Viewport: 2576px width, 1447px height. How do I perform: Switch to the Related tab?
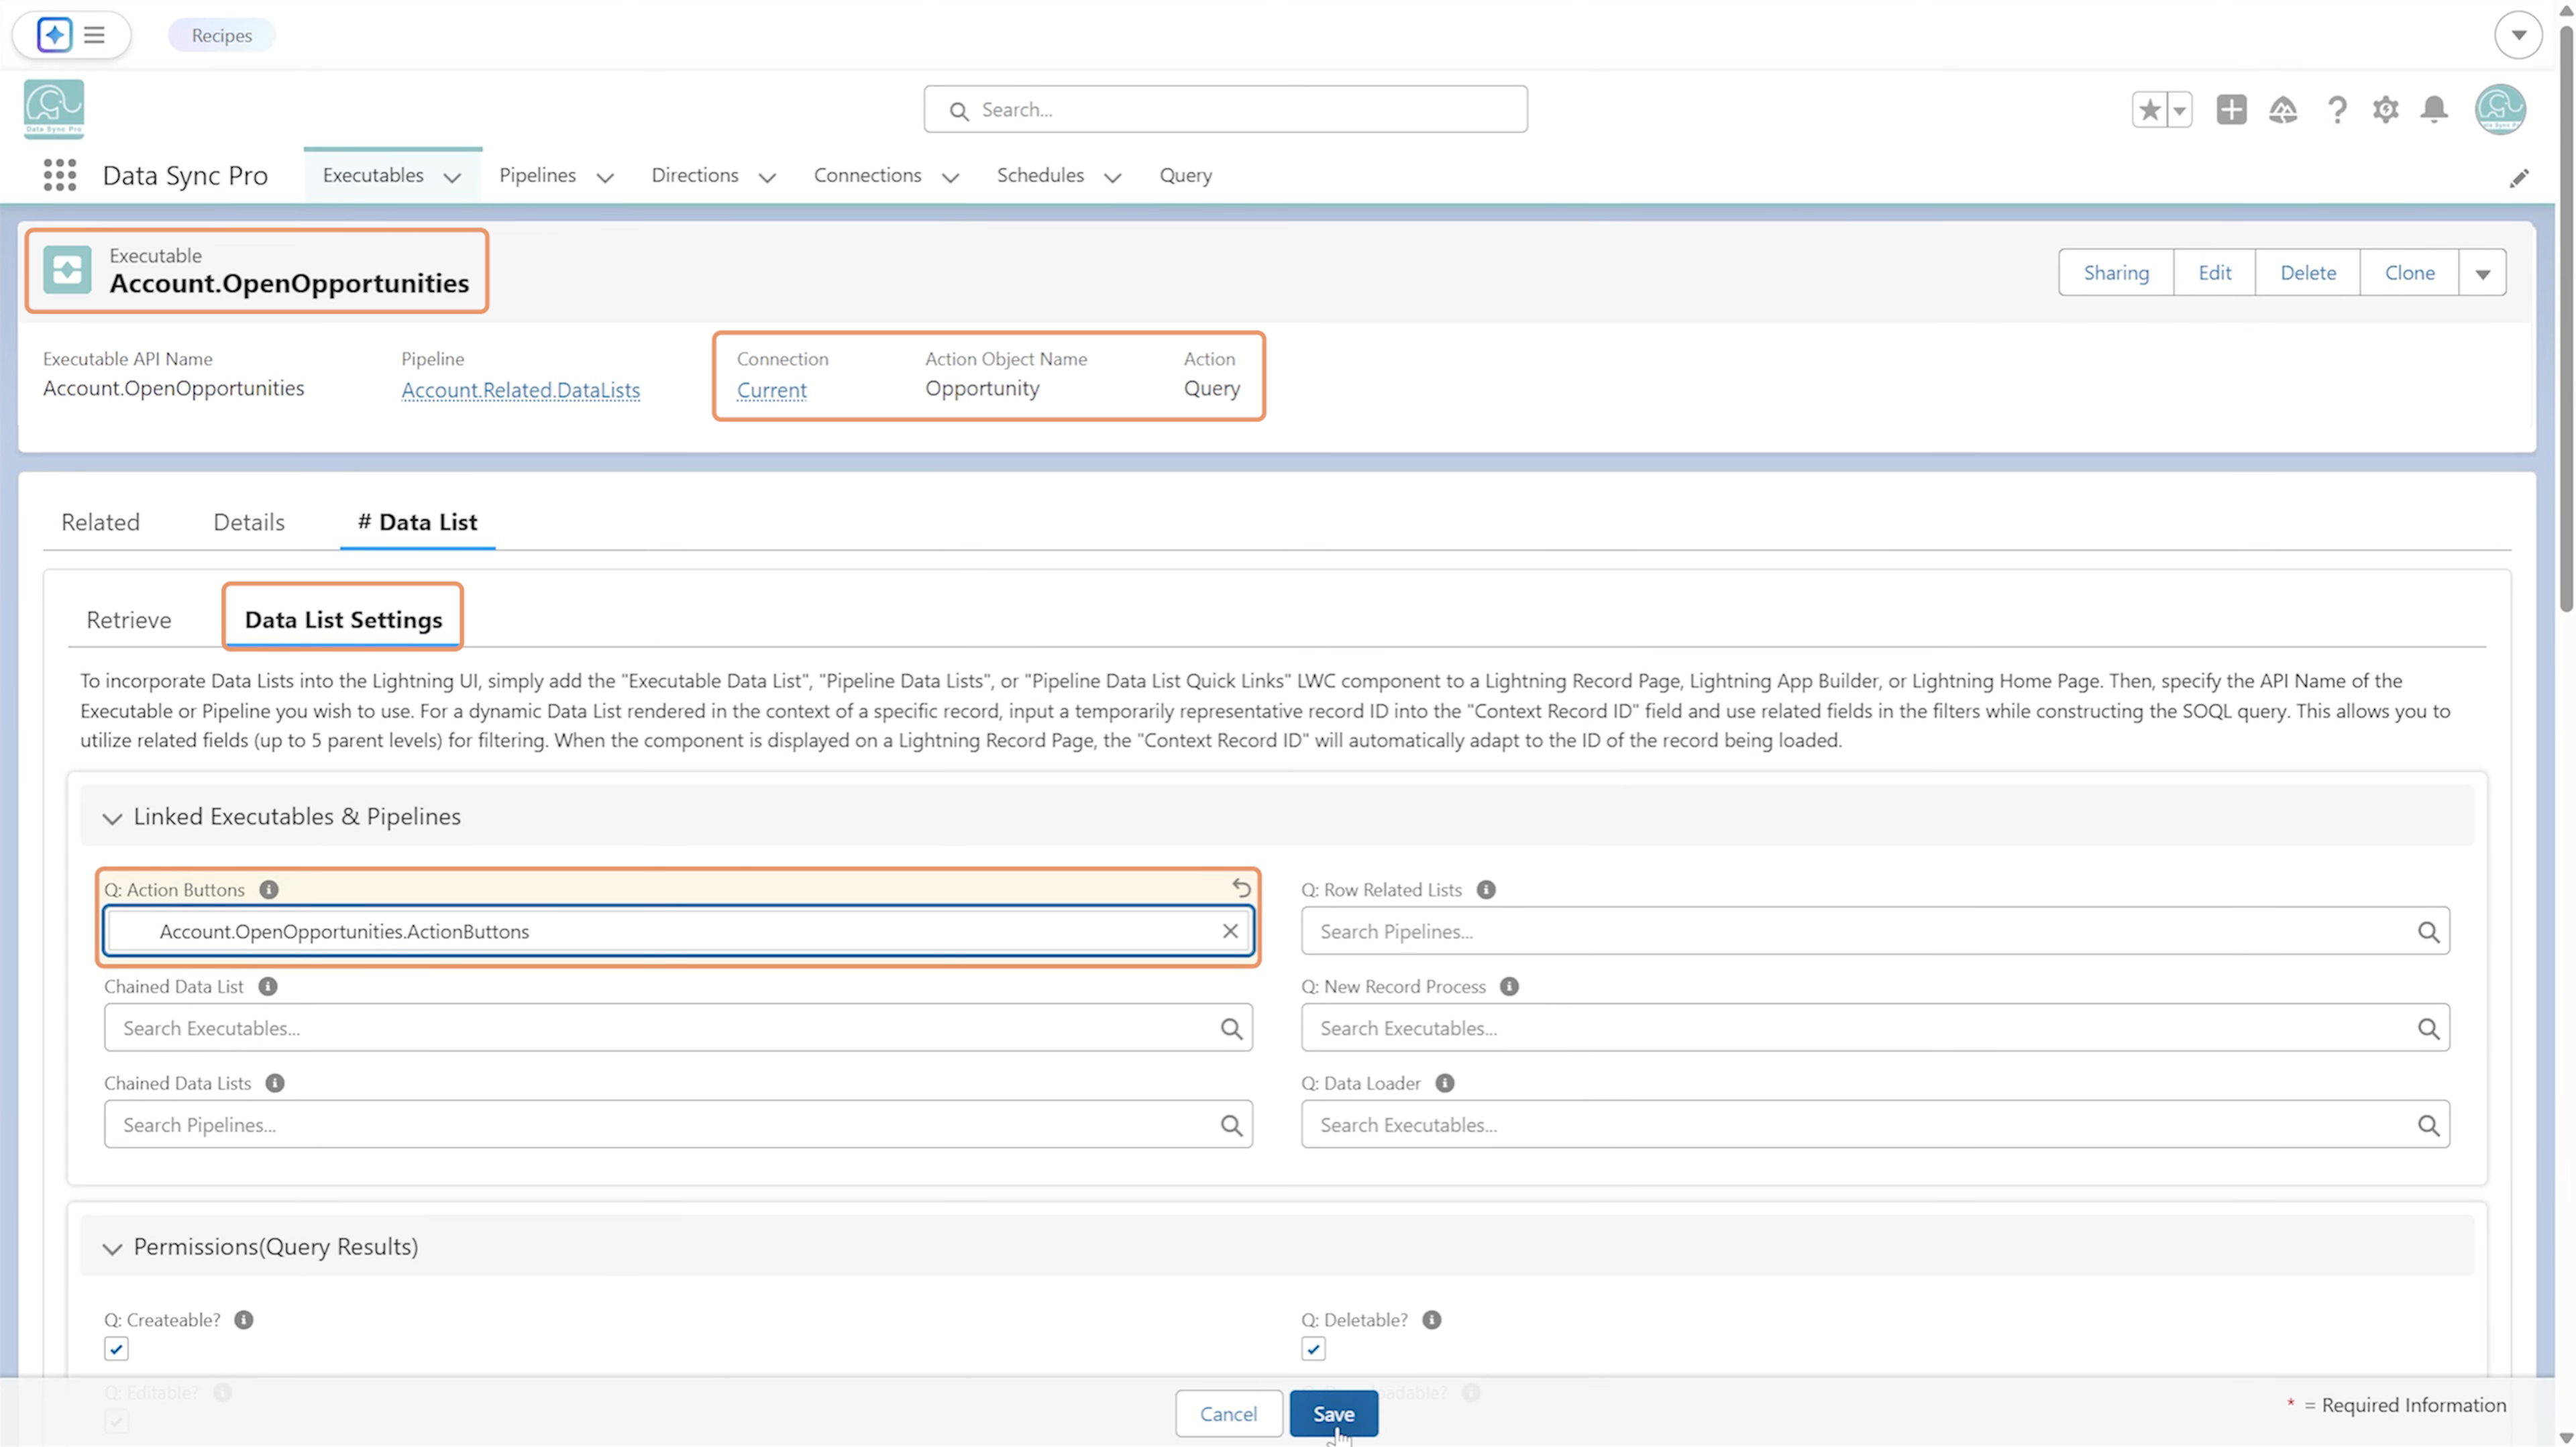100,522
